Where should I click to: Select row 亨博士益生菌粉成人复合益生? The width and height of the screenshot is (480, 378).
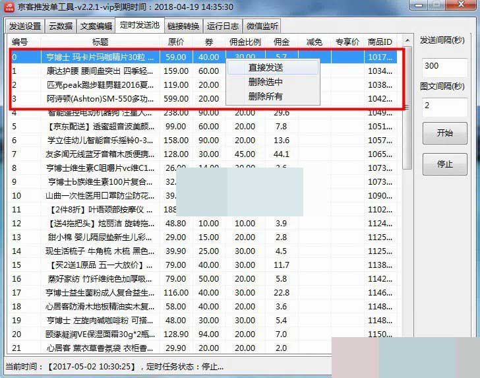pos(204,292)
